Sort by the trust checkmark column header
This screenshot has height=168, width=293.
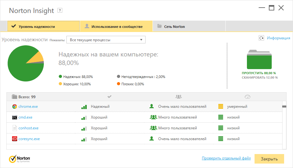[110, 97]
